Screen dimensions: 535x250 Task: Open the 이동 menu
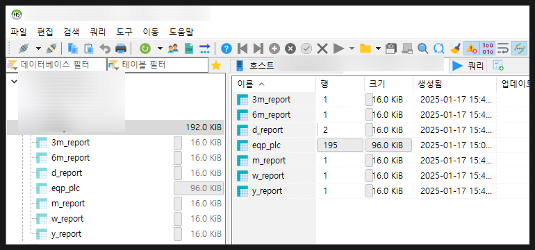click(x=151, y=33)
